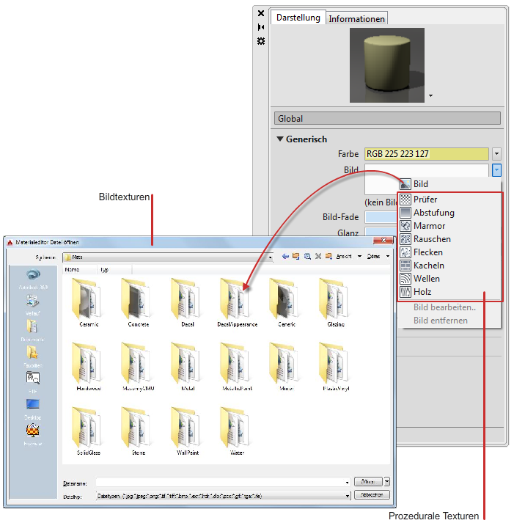
Task: Open the Bild texture dropdown arrow
Action: tap(496, 170)
